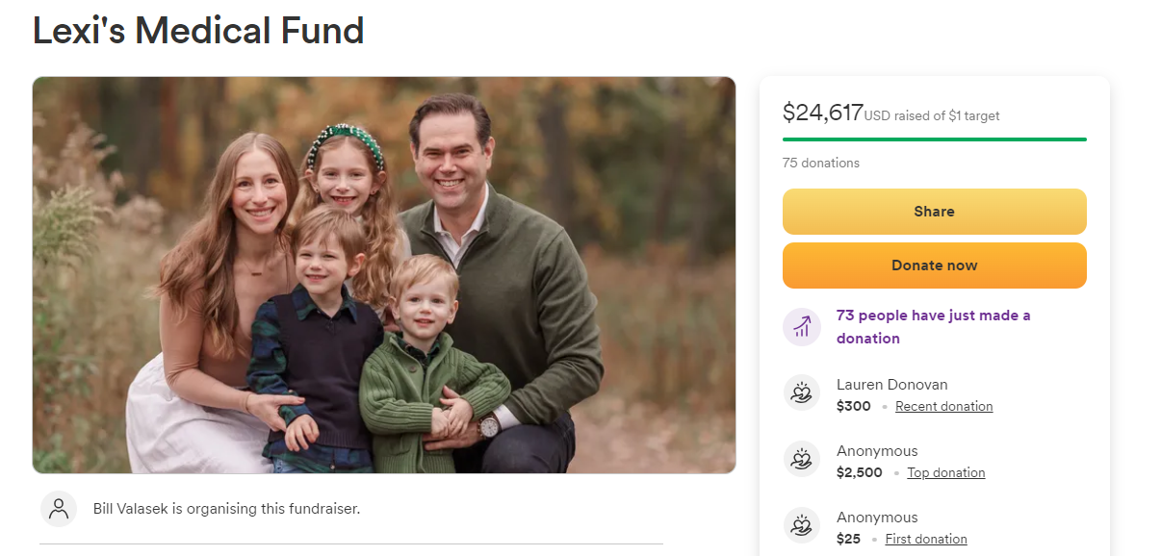
Task: Open the family fundraiser photo
Action: click(x=384, y=275)
